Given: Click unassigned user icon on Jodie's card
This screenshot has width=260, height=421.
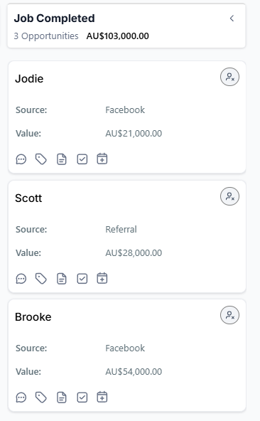Looking at the screenshot, I should [x=229, y=77].
